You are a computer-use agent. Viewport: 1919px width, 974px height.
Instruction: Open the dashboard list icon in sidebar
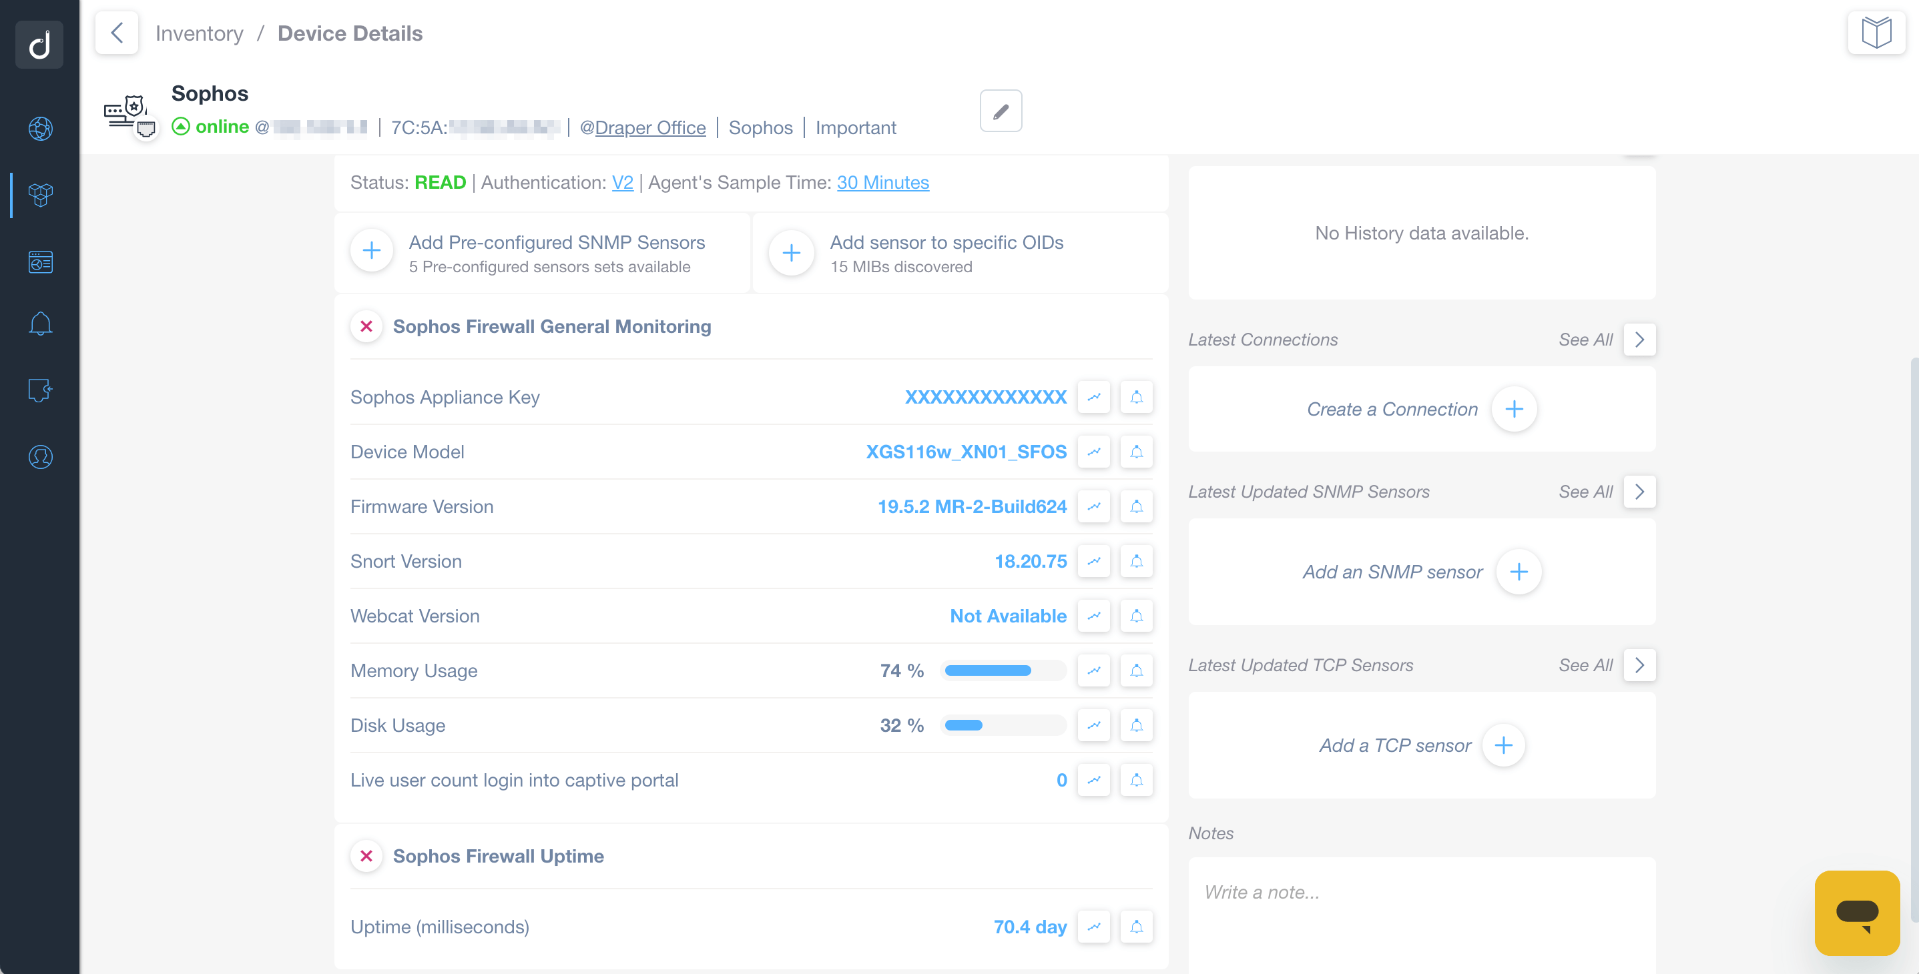tap(40, 262)
